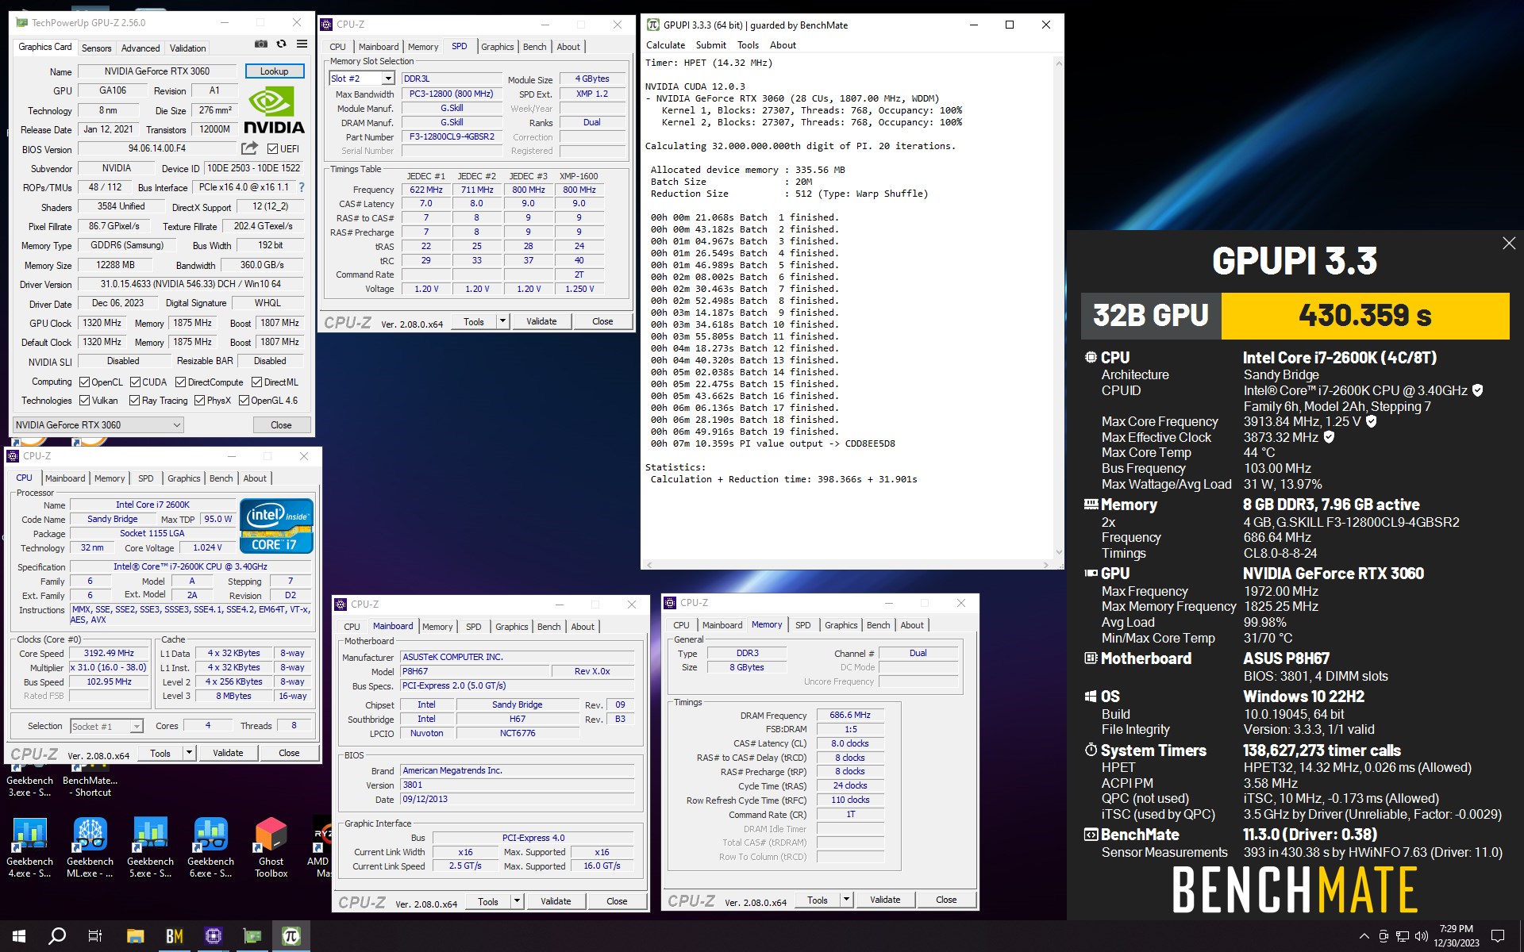Click Close button in GPU-Z
Screen dimensions: 1524x952
tap(281, 425)
